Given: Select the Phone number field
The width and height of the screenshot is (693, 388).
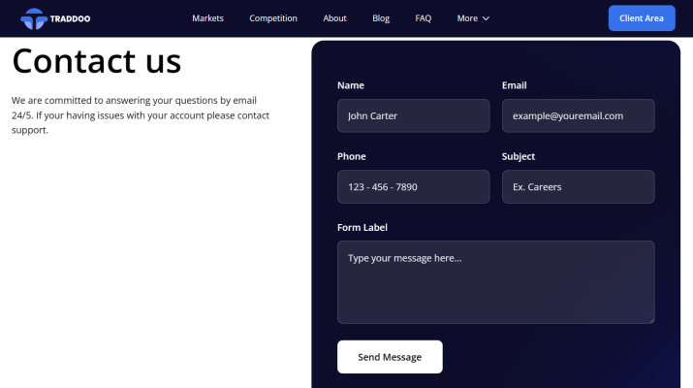Looking at the screenshot, I should pos(413,186).
